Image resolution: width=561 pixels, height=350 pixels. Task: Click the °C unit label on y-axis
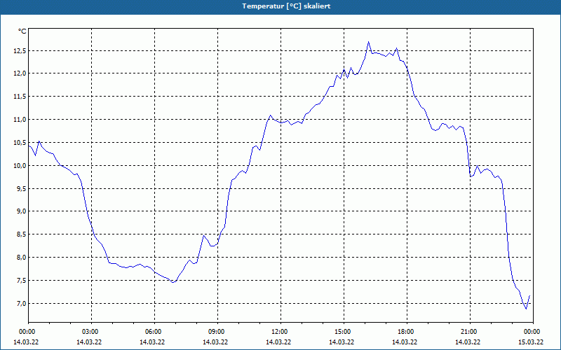(x=22, y=31)
